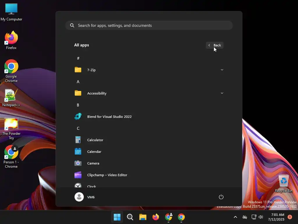The height and width of the screenshot is (224, 298).
Task: Click the OneDrive cloud tray icon
Action: [x=245, y=217]
